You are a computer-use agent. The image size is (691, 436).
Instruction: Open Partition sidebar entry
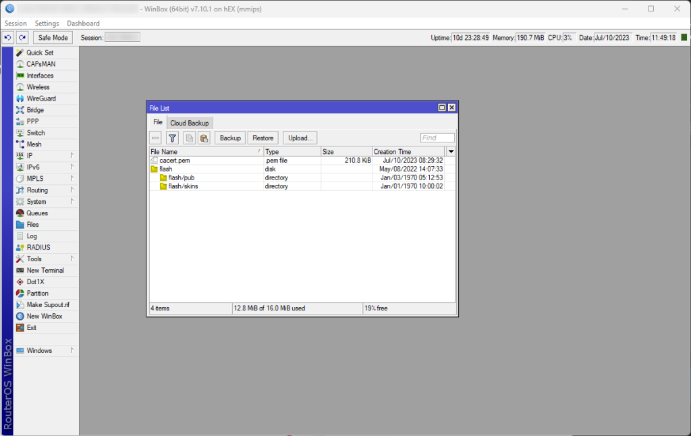pyautogui.click(x=47, y=293)
